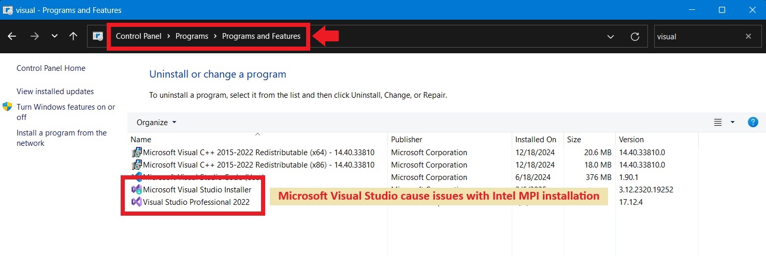Click the Up one level arrow
The width and height of the screenshot is (766, 256).
coord(73,36)
